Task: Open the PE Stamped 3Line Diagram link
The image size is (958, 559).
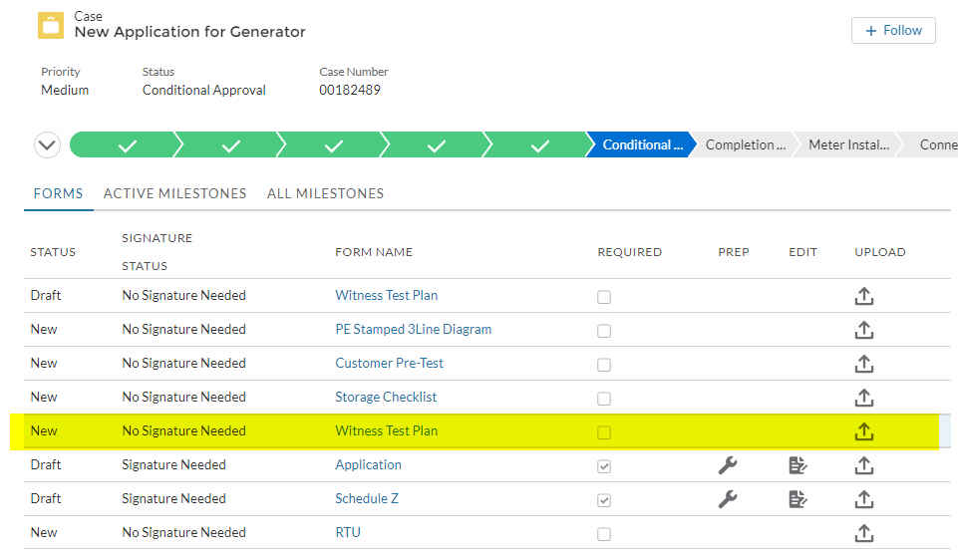Action: 413,329
